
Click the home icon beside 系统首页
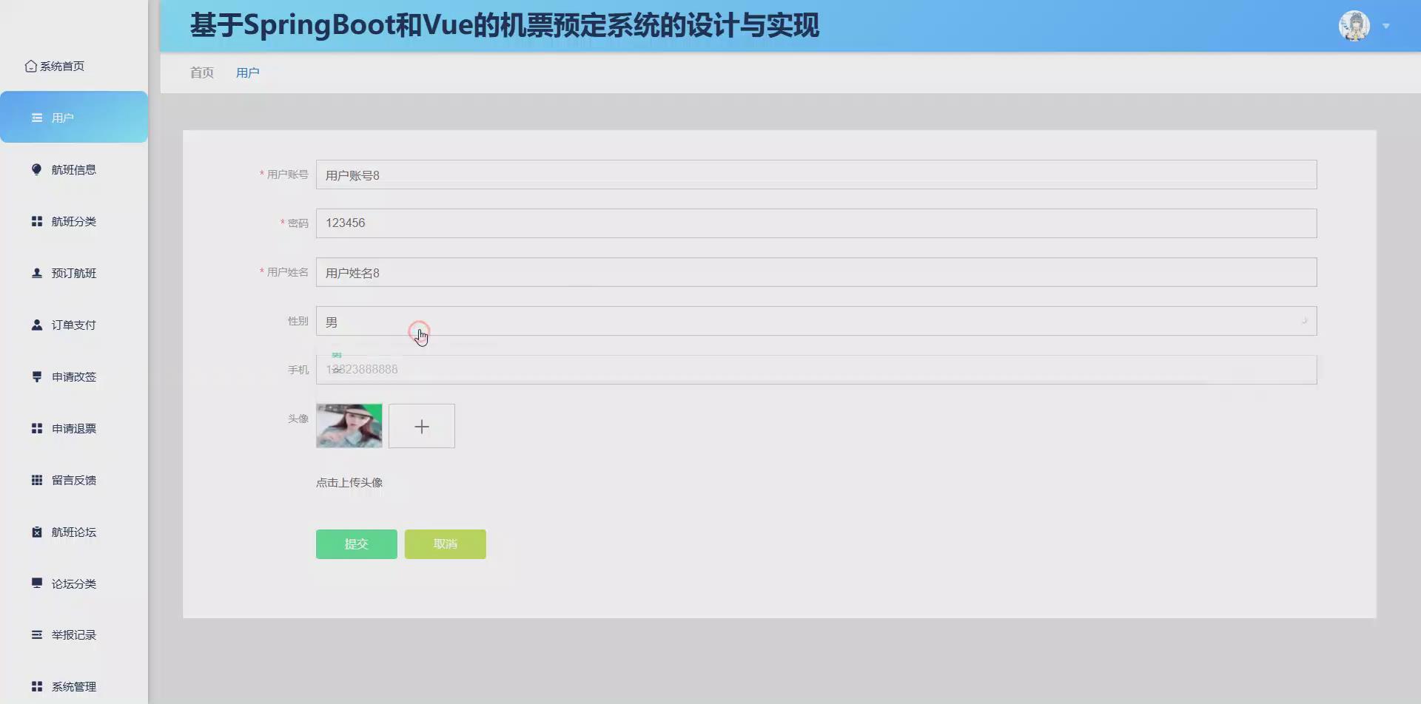click(31, 66)
